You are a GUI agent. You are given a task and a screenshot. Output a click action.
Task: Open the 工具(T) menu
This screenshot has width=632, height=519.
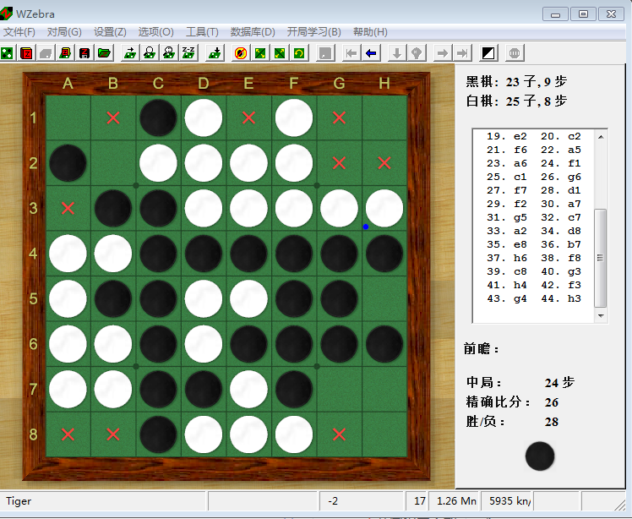coord(202,32)
